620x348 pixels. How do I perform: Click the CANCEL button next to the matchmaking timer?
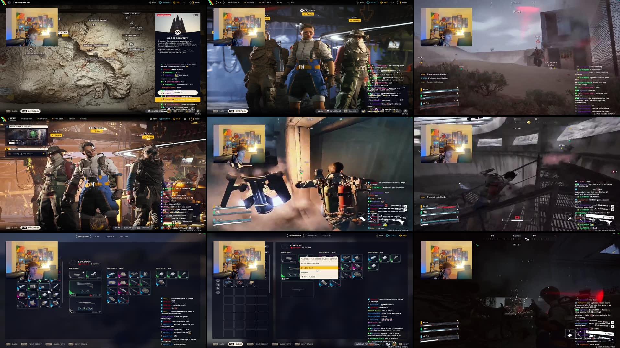click(353, 111)
